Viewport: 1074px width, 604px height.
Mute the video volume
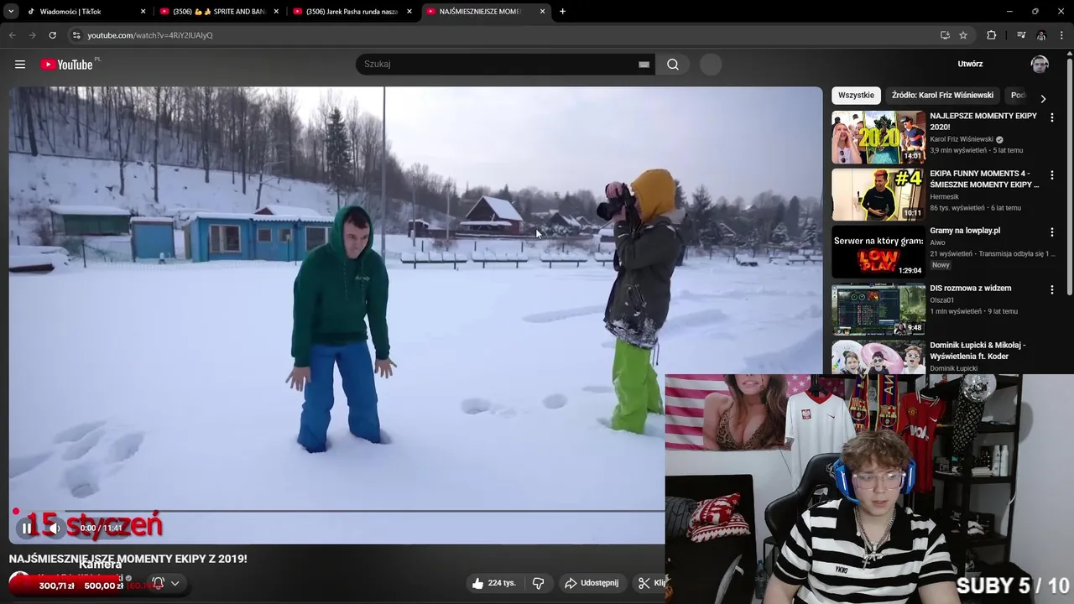click(55, 528)
